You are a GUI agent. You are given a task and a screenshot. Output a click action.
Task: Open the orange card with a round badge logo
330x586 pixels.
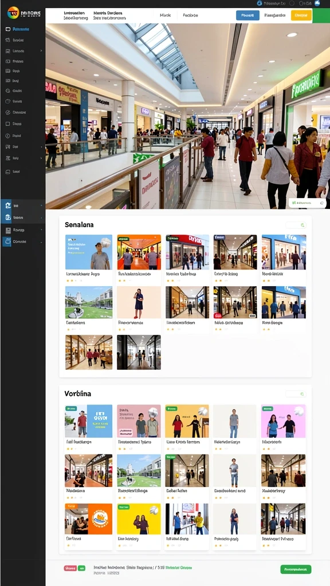(89, 518)
